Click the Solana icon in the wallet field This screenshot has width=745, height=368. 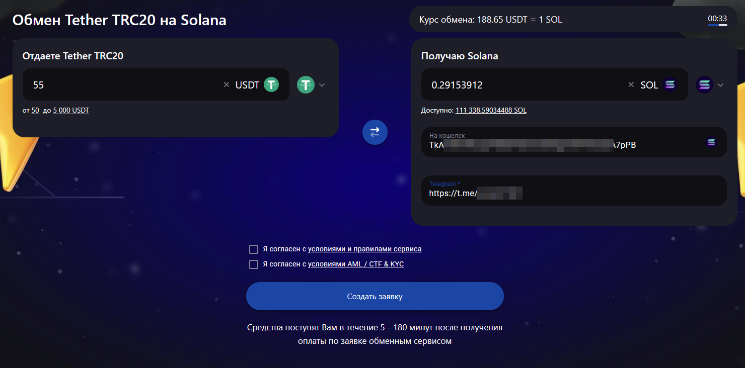(711, 143)
